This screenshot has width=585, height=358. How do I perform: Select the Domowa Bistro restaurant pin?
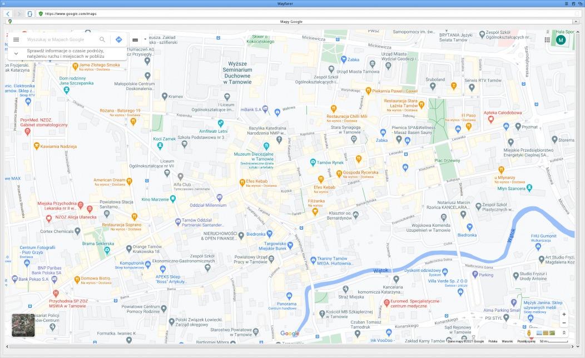[77, 279]
